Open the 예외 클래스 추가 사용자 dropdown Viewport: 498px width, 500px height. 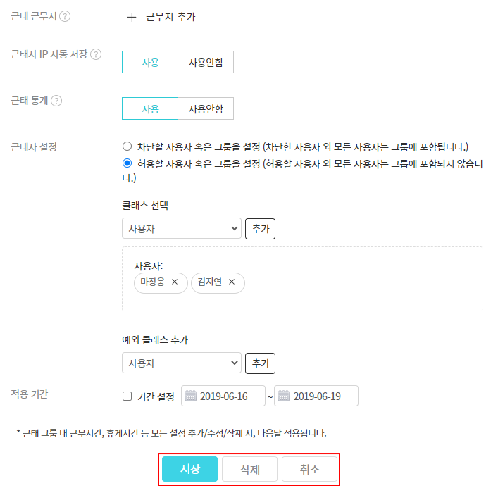click(182, 363)
